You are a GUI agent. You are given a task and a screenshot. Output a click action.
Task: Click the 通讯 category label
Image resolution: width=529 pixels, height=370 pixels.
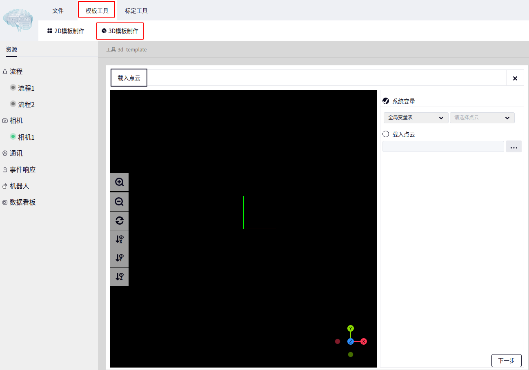point(16,153)
